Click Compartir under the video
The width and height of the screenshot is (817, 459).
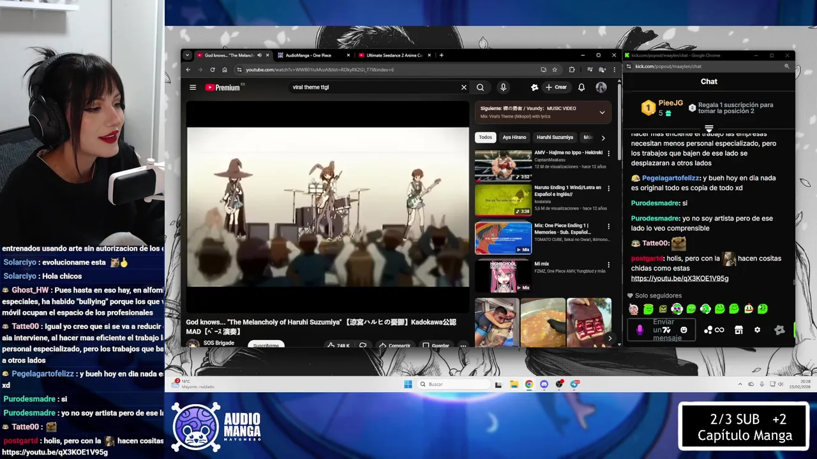(394, 346)
